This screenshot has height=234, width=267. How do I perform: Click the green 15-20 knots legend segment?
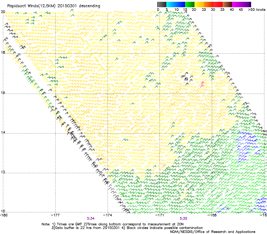[x=190, y=4]
